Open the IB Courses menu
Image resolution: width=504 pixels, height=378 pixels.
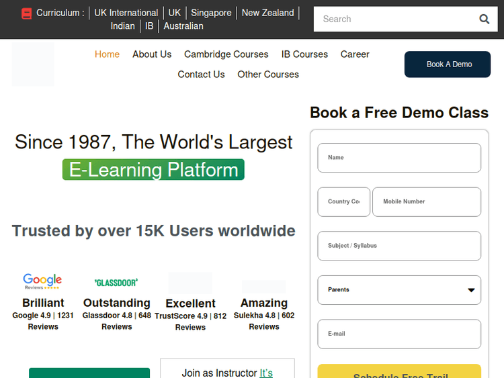(304, 54)
